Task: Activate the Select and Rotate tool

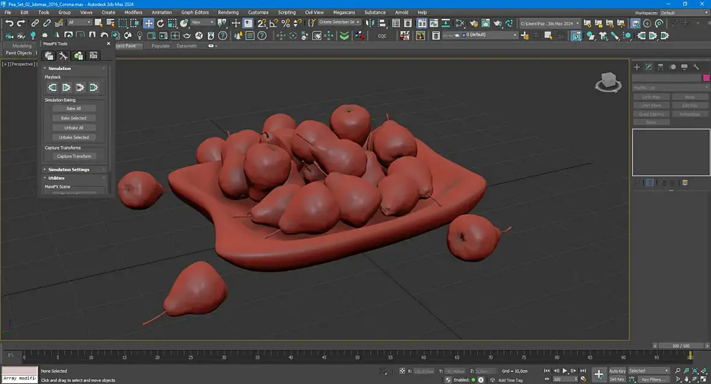Action: [160, 23]
